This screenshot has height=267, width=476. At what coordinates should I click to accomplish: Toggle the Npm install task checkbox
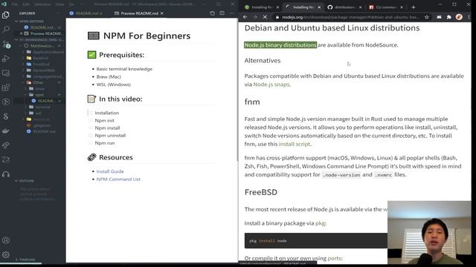(91, 128)
